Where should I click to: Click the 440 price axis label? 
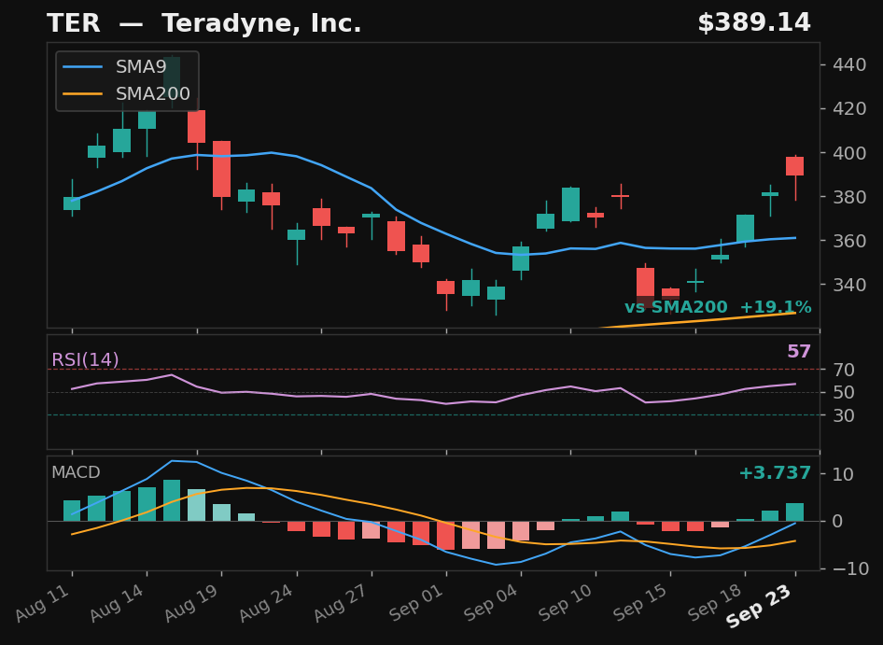(x=849, y=64)
